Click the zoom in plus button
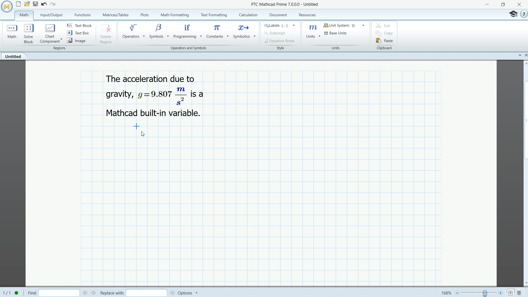The width and height of the screenshot is (528, 297). pos(501,293)
